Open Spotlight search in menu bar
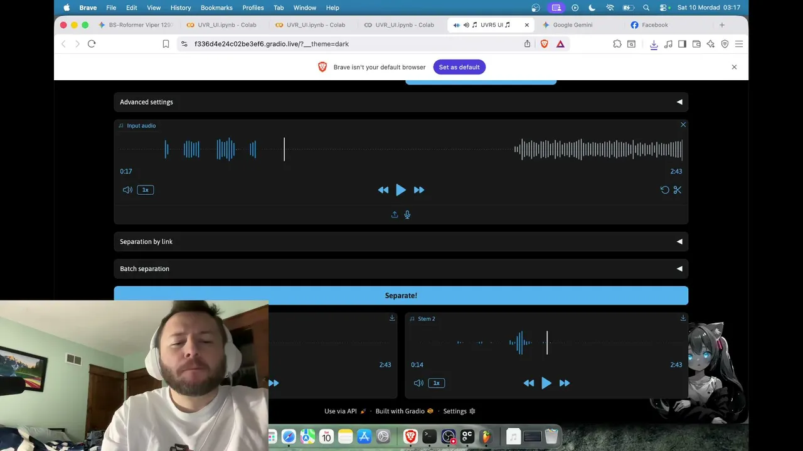This screenshot has height=451, width=803. 647,8
